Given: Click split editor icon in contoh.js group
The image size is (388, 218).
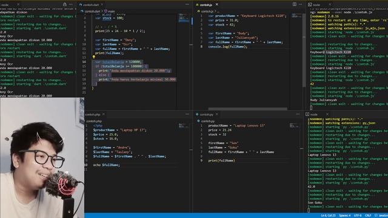Looking at the screenshot, I should (295, 4).
